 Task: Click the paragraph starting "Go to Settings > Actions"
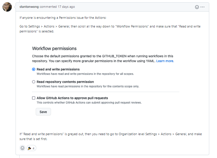click(x=110, y=29)
